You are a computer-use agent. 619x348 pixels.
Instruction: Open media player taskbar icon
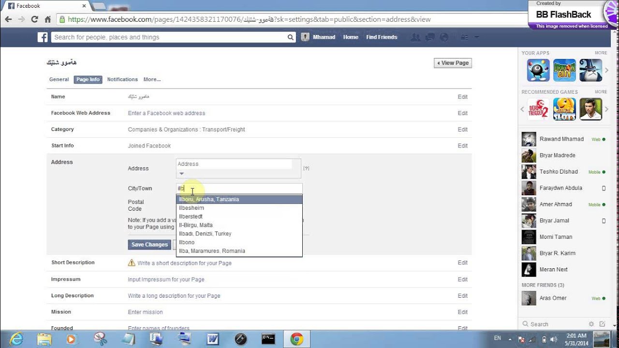(71, 339)
